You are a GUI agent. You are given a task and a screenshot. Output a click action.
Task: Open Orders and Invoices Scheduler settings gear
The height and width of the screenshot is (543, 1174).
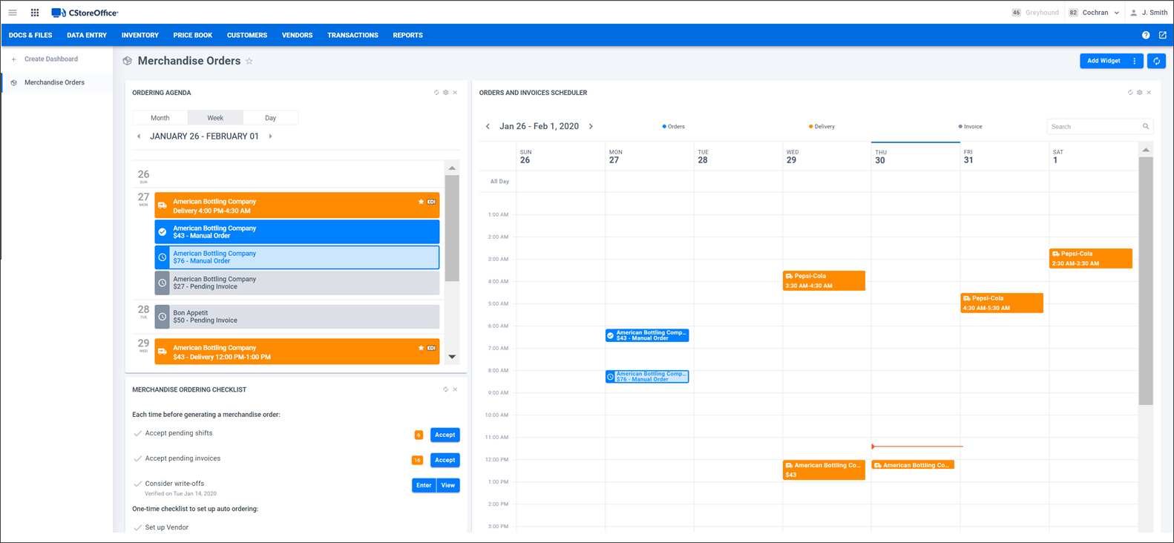(1140, 93)
